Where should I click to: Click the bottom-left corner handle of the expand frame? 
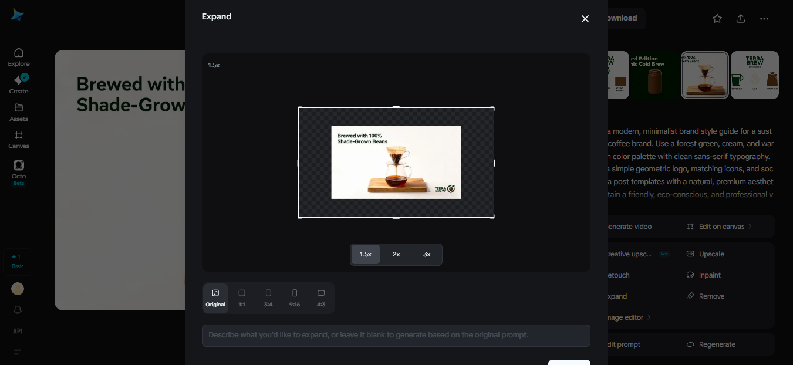(x=300, y=217)
